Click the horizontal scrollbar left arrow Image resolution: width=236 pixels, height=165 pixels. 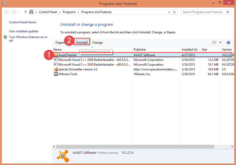point(54,146)
